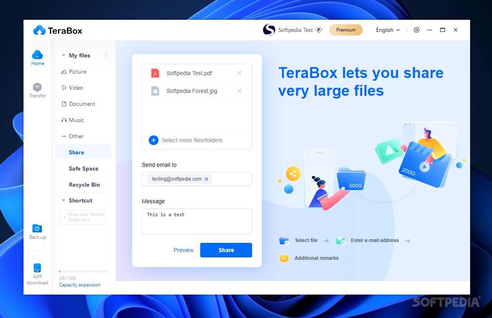This screenshot has width=492, height=318.
Task: Click the Softpedia Test.pdf file name
Action: pos(189,73)
